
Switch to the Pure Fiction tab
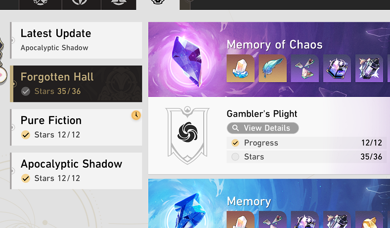[x=76, y=127]
